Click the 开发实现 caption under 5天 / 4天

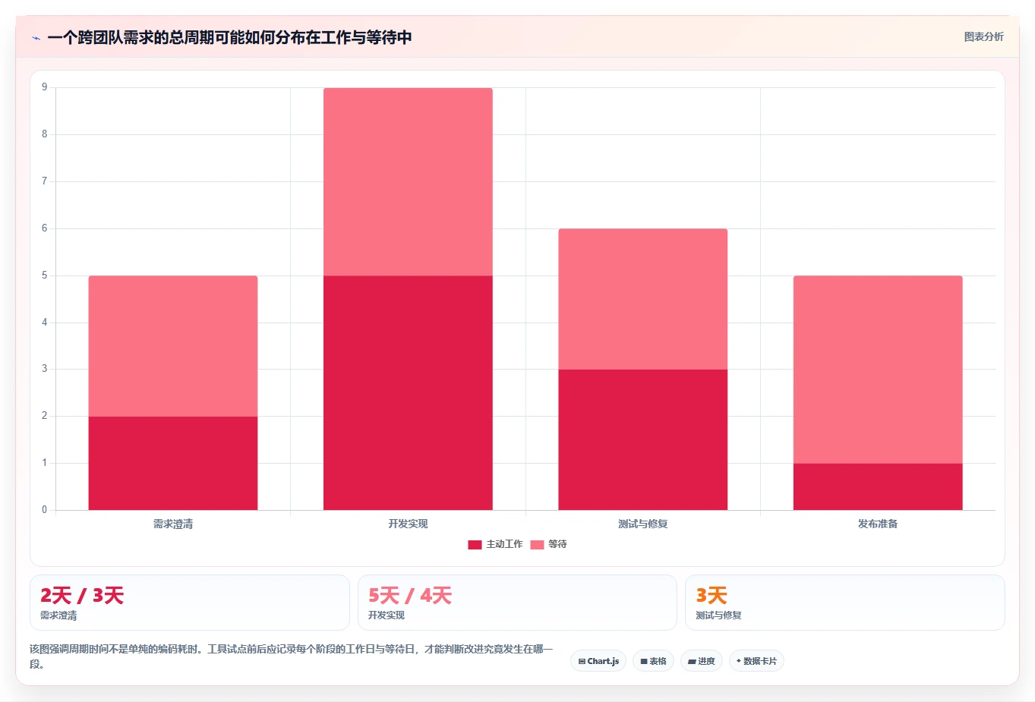pyautogui.click(x=387, y=615)
